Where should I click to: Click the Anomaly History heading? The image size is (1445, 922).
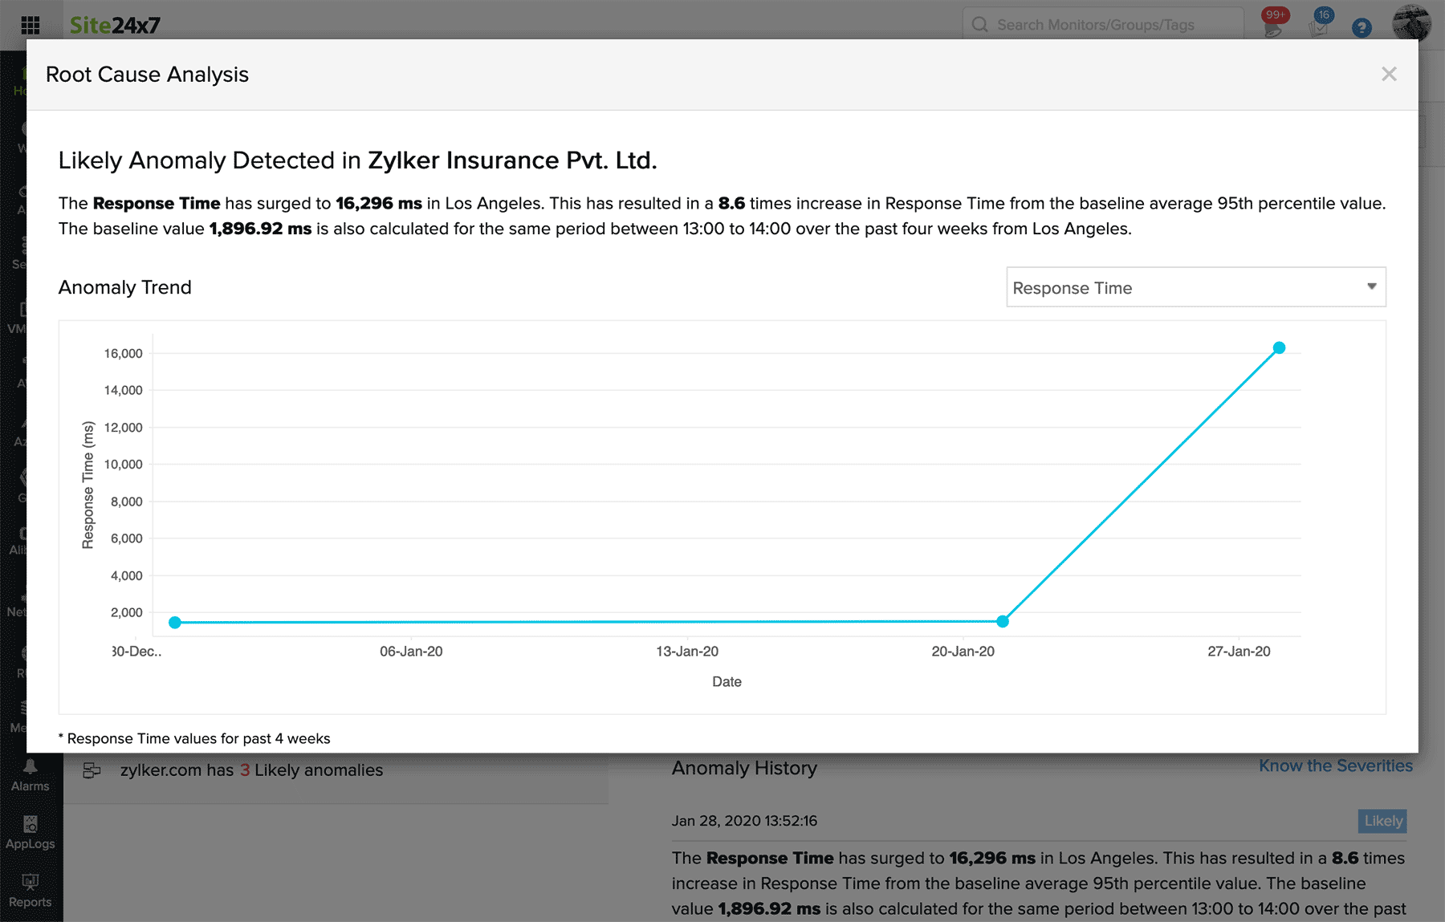(x=744, y=768)
